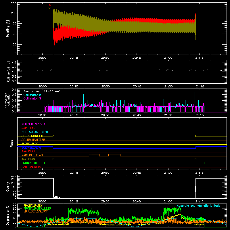Click the NON_SOLAR_EVENT flag label
Image resolution: width=230 pixels, height=230 pixels.
coord(35,132)
